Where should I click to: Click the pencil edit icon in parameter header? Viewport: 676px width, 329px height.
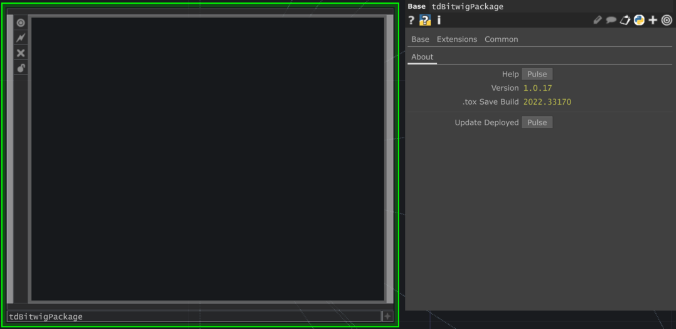pyautogui.click(x=598, y=20)
